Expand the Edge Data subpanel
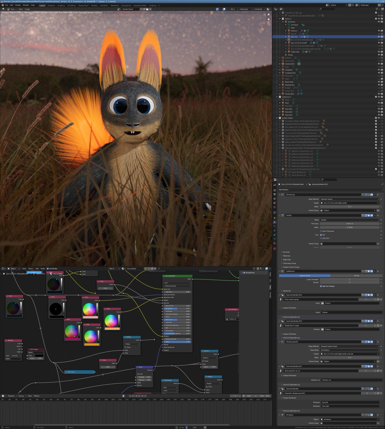385x429 pixels. coord(287,260)
